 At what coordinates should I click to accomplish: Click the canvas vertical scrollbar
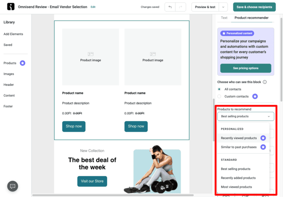coord(214,120)
